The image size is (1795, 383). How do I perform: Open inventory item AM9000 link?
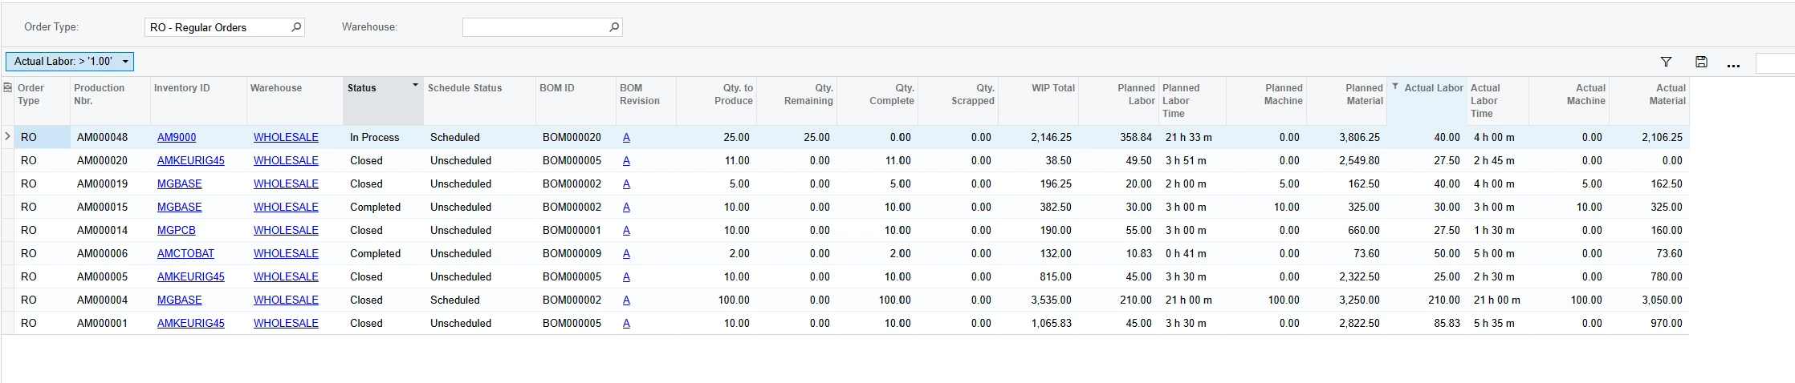coord(177,137)
